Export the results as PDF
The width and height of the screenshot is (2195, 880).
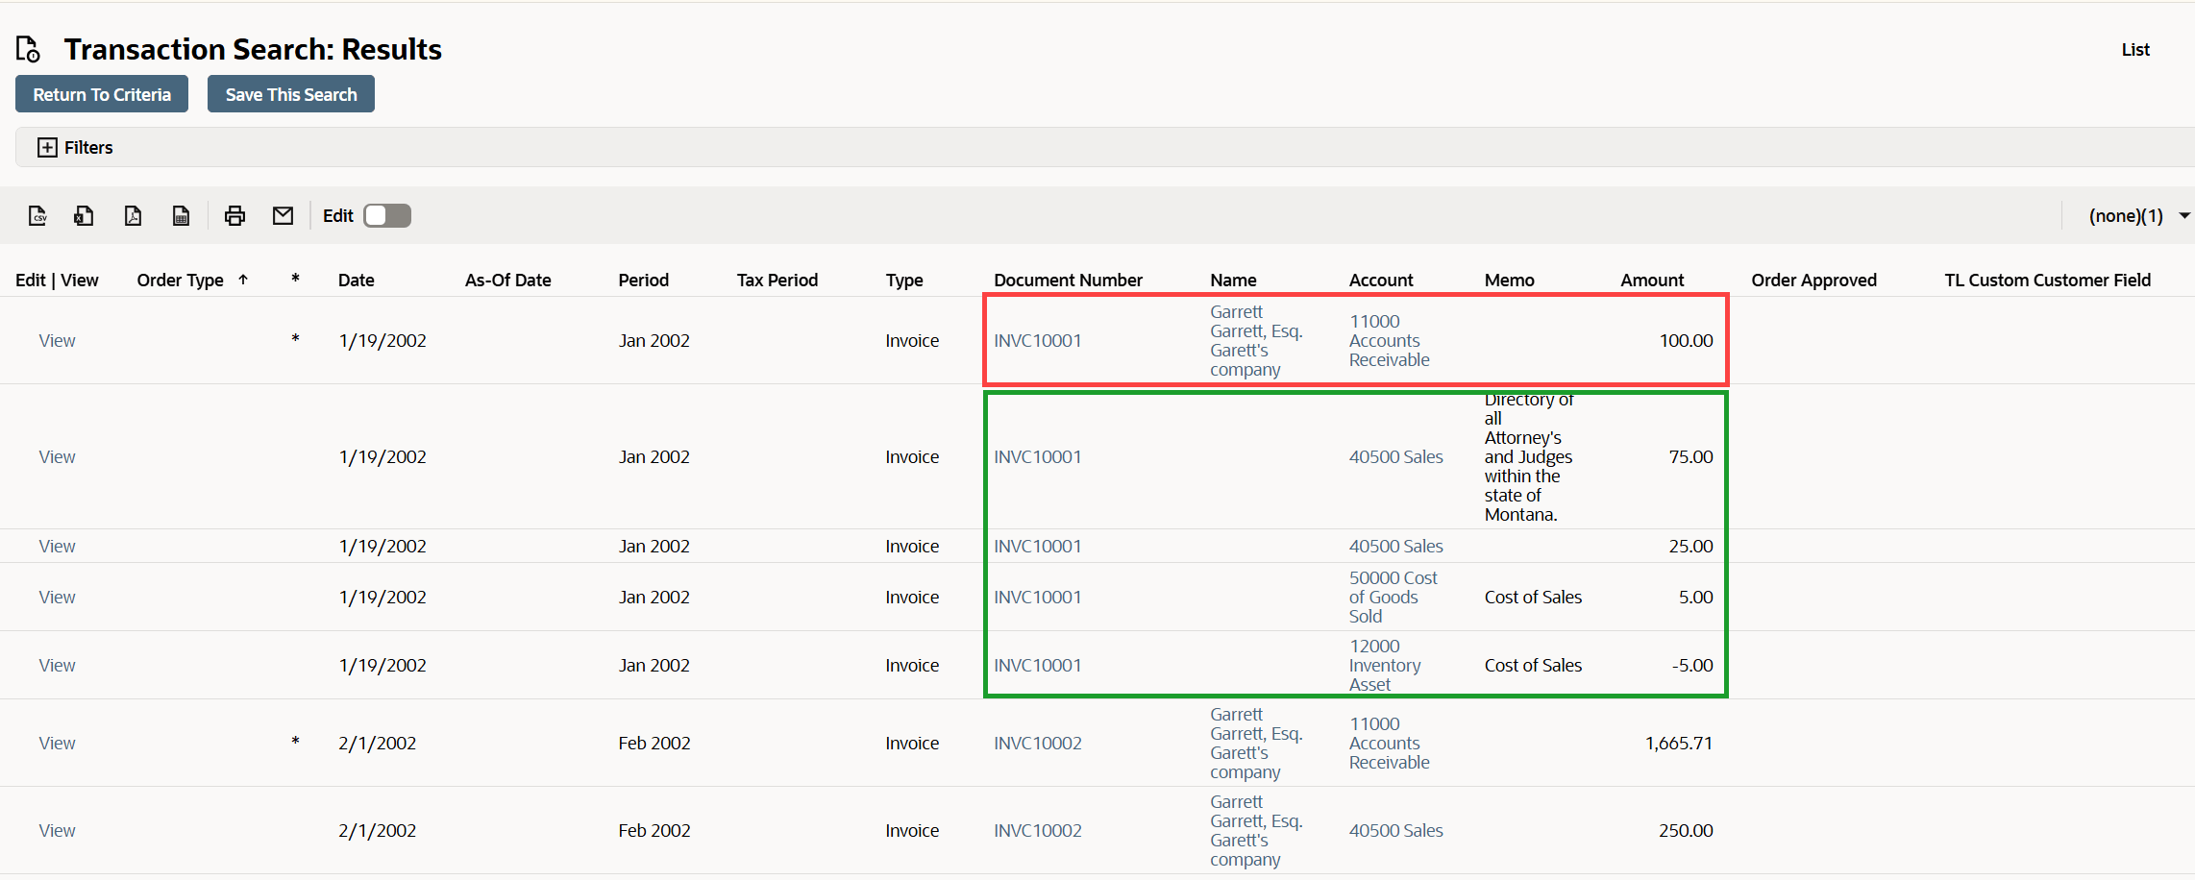(x=133, y=216)
